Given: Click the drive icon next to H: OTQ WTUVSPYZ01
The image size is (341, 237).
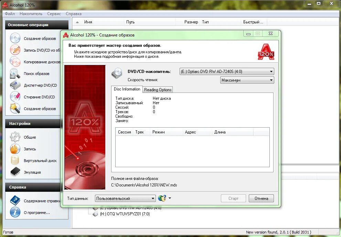Looking at the screenshot, I should 95,214.
